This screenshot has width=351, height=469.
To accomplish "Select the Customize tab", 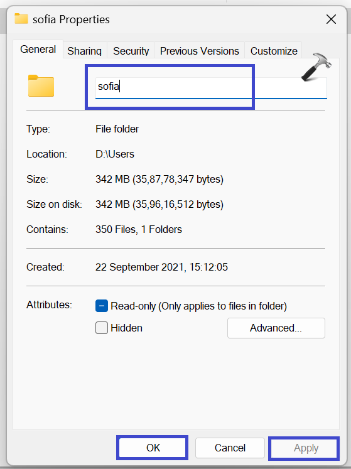I will click(274, 51).
